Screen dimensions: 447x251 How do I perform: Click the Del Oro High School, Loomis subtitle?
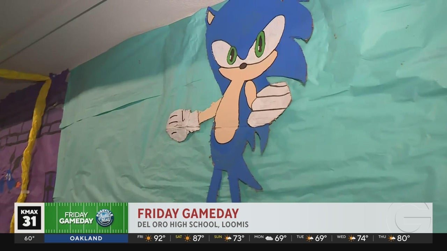point(193,225)
